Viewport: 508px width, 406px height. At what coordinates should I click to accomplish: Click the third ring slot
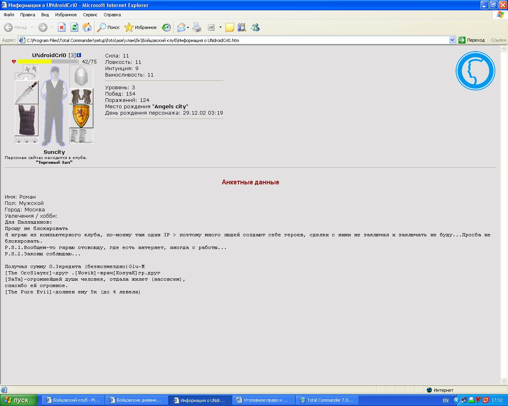(35, 140)
